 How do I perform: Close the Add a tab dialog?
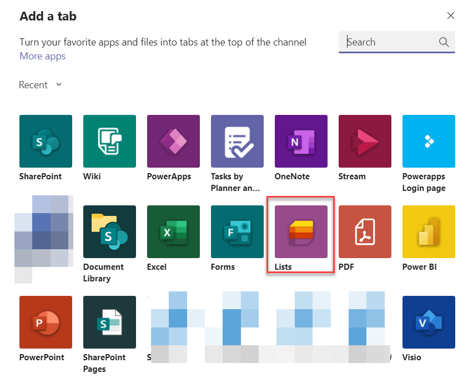451,16
